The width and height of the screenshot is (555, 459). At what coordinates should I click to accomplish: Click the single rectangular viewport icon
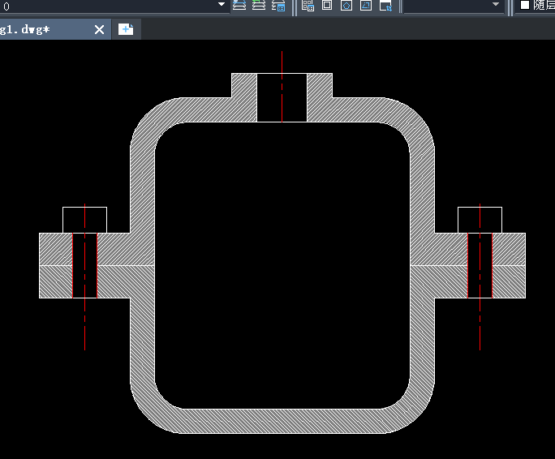pyautogui.click(x=327, y=5)
